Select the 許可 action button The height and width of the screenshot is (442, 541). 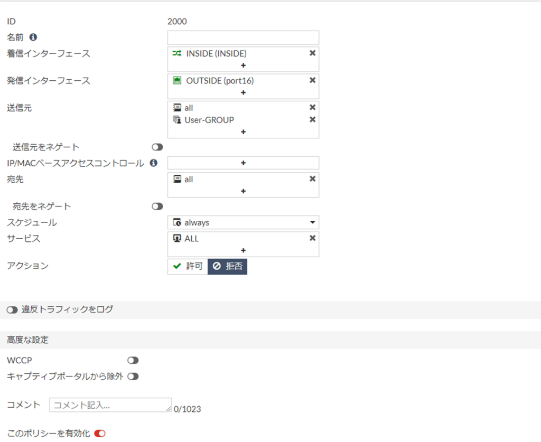pos(188,267)
